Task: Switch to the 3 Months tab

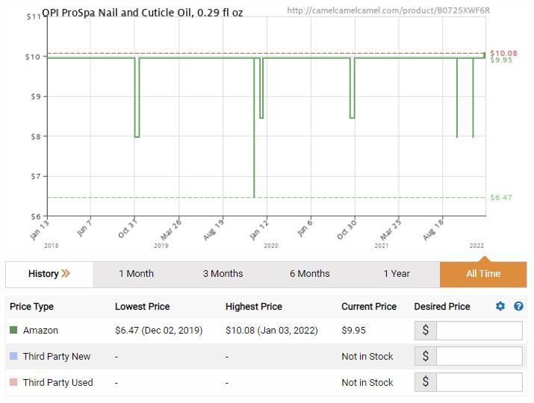Action: [223, 274]
